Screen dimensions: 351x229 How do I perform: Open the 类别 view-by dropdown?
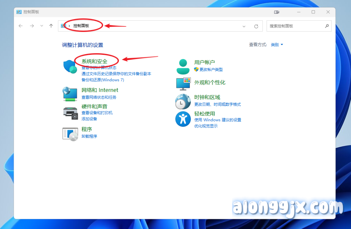277,45
